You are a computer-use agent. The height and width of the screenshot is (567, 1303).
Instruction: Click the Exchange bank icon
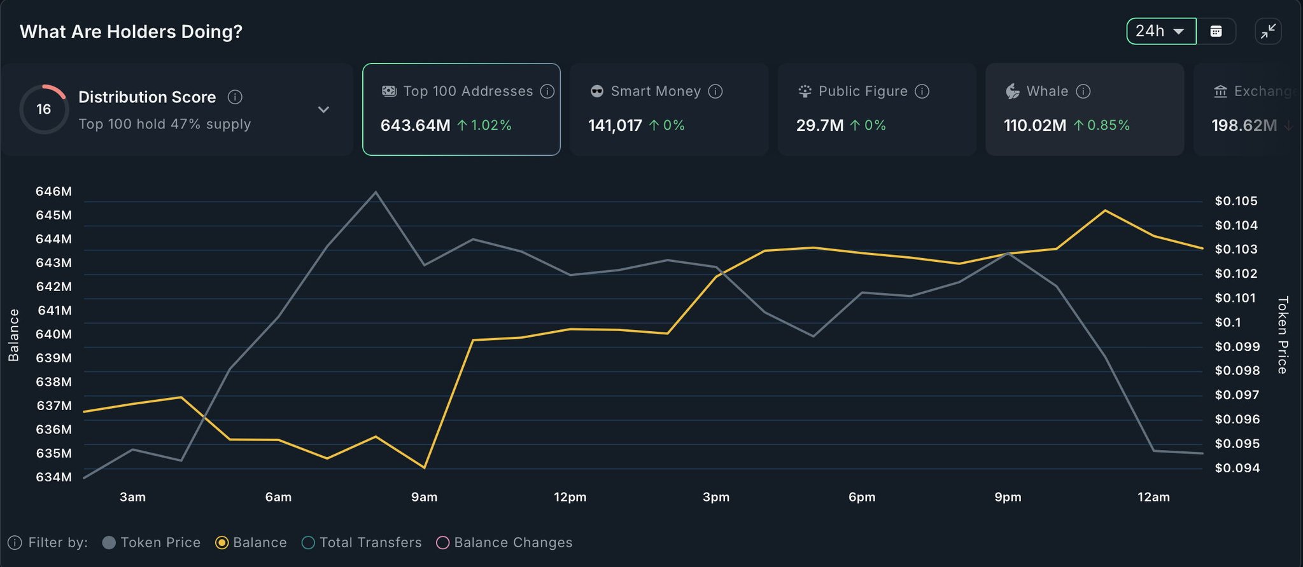click(x=1220, y=92)
